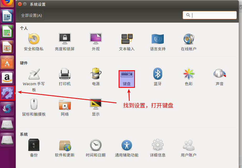Focus the settings search field
Screen dimensions: 242x168
pyautogui.click(x=210, y=15)
